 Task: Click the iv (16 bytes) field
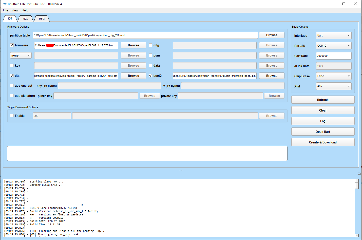(233, 86)
